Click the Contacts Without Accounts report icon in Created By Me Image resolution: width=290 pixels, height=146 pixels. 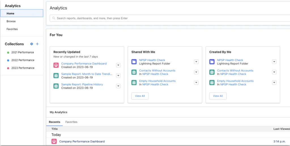pyautogui.click(x=212, y=72)
